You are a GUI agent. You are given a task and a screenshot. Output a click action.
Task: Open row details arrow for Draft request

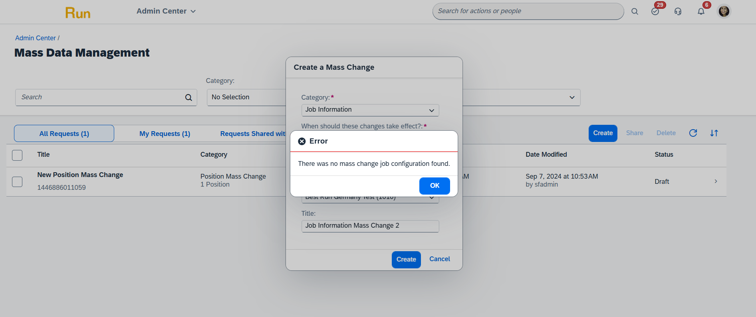pyautogui.click(x=716, y=181)
